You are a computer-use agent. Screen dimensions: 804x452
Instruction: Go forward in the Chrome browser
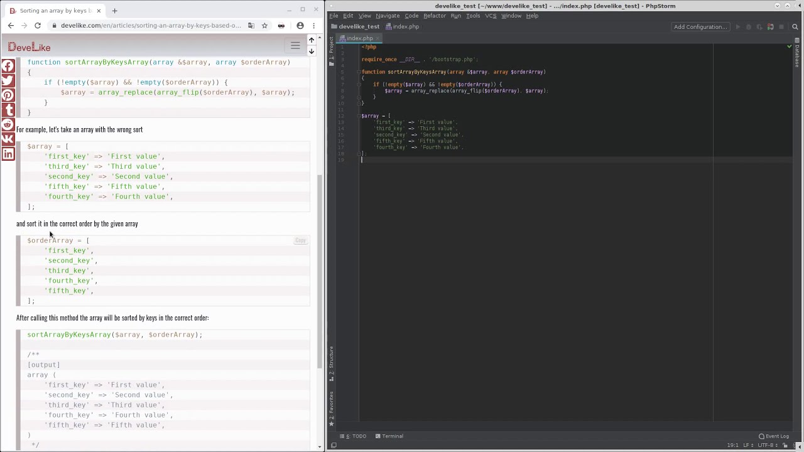pyautogui.click(x=24, y=26)
